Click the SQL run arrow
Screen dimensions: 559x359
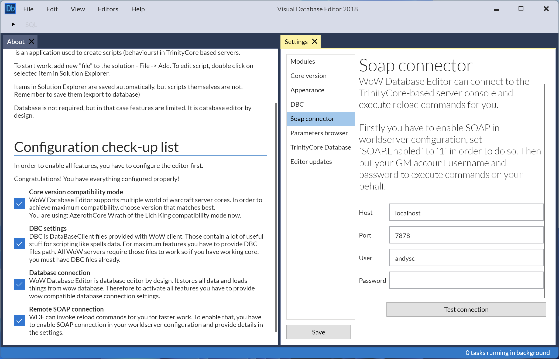point(13,24)
